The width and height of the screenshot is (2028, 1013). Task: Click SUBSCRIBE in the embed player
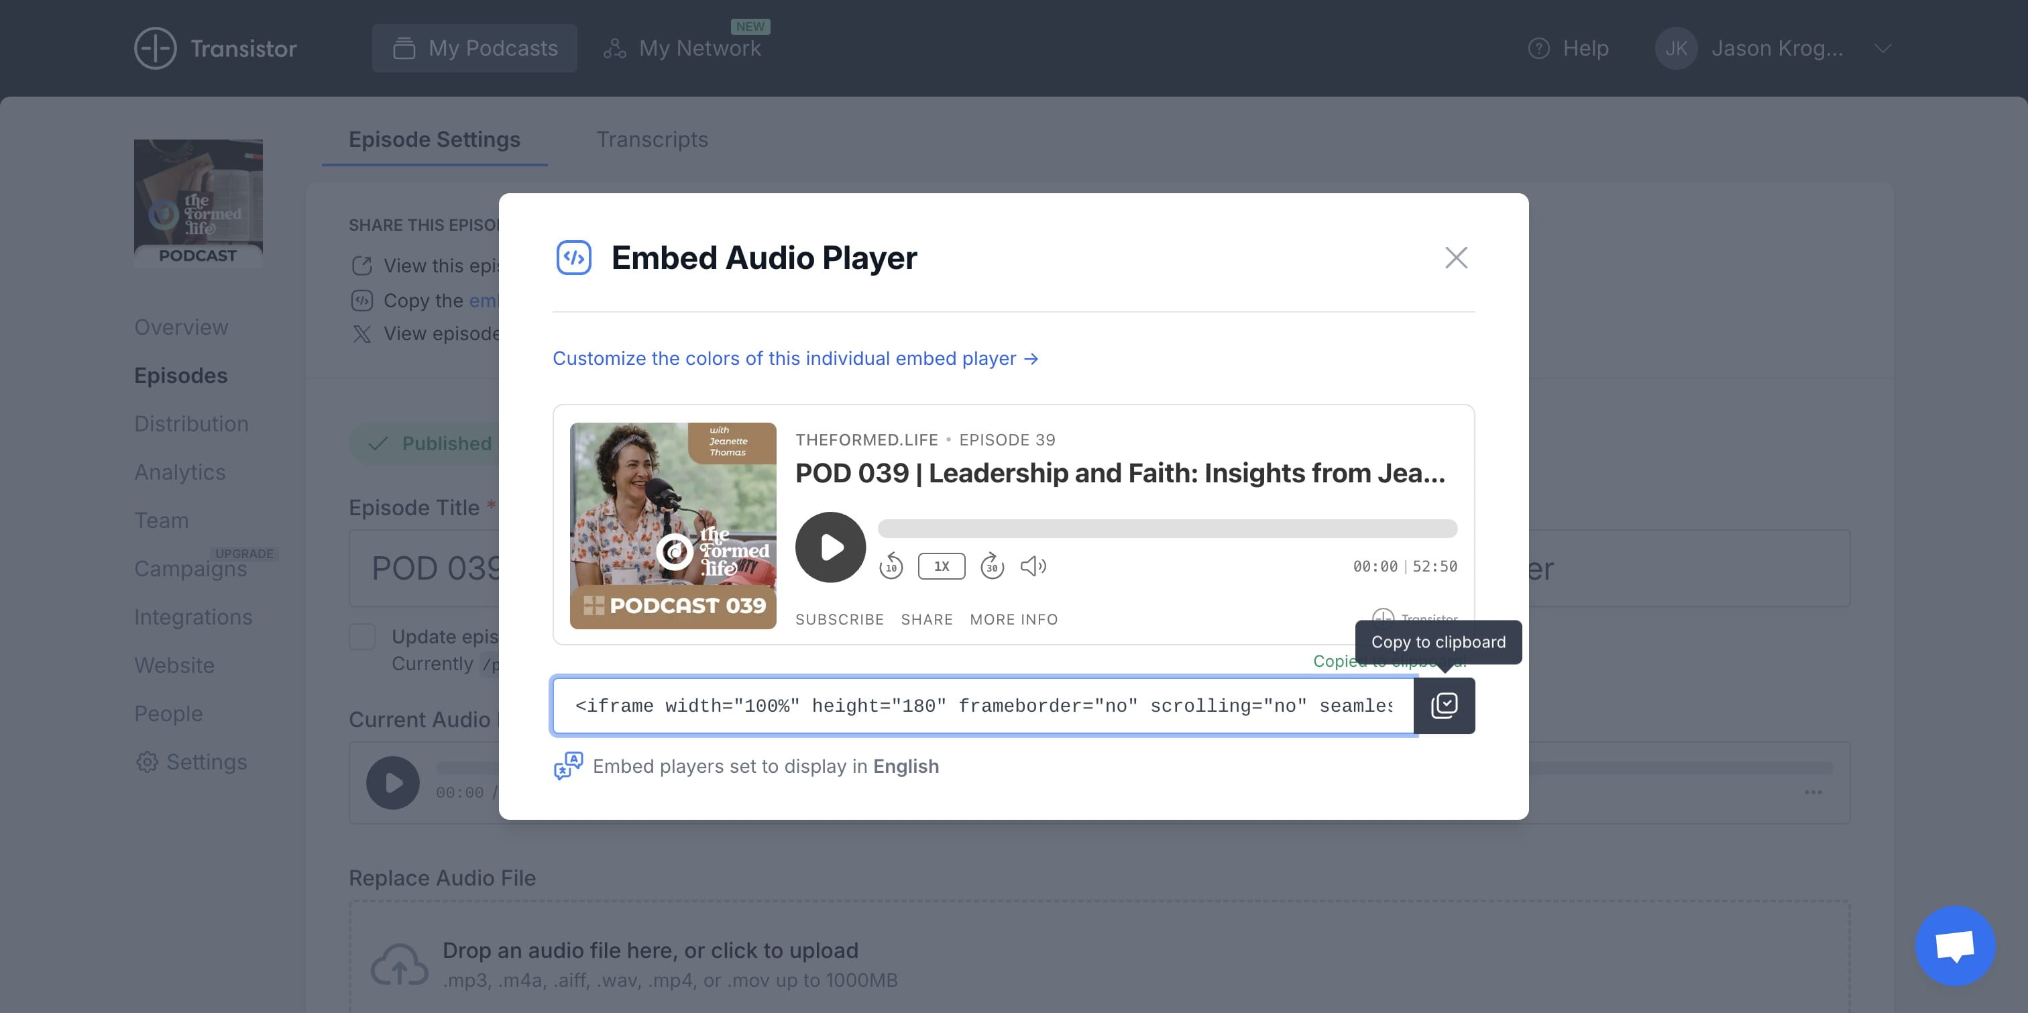[x=839, y=620]
